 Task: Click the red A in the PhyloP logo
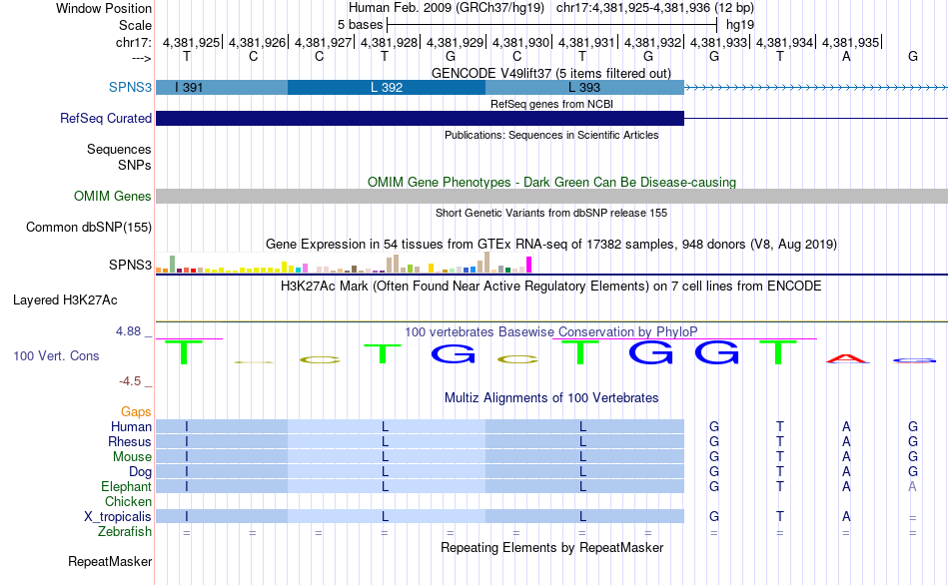(847, 358)
